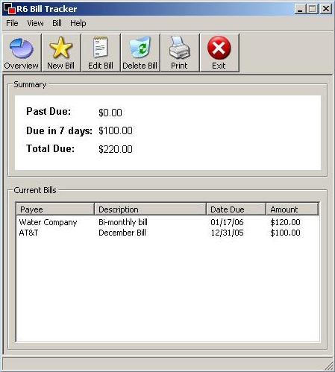The image size is (335, 372).
Task: Click the red Exit icon
Action: click(x=219, y=48)
